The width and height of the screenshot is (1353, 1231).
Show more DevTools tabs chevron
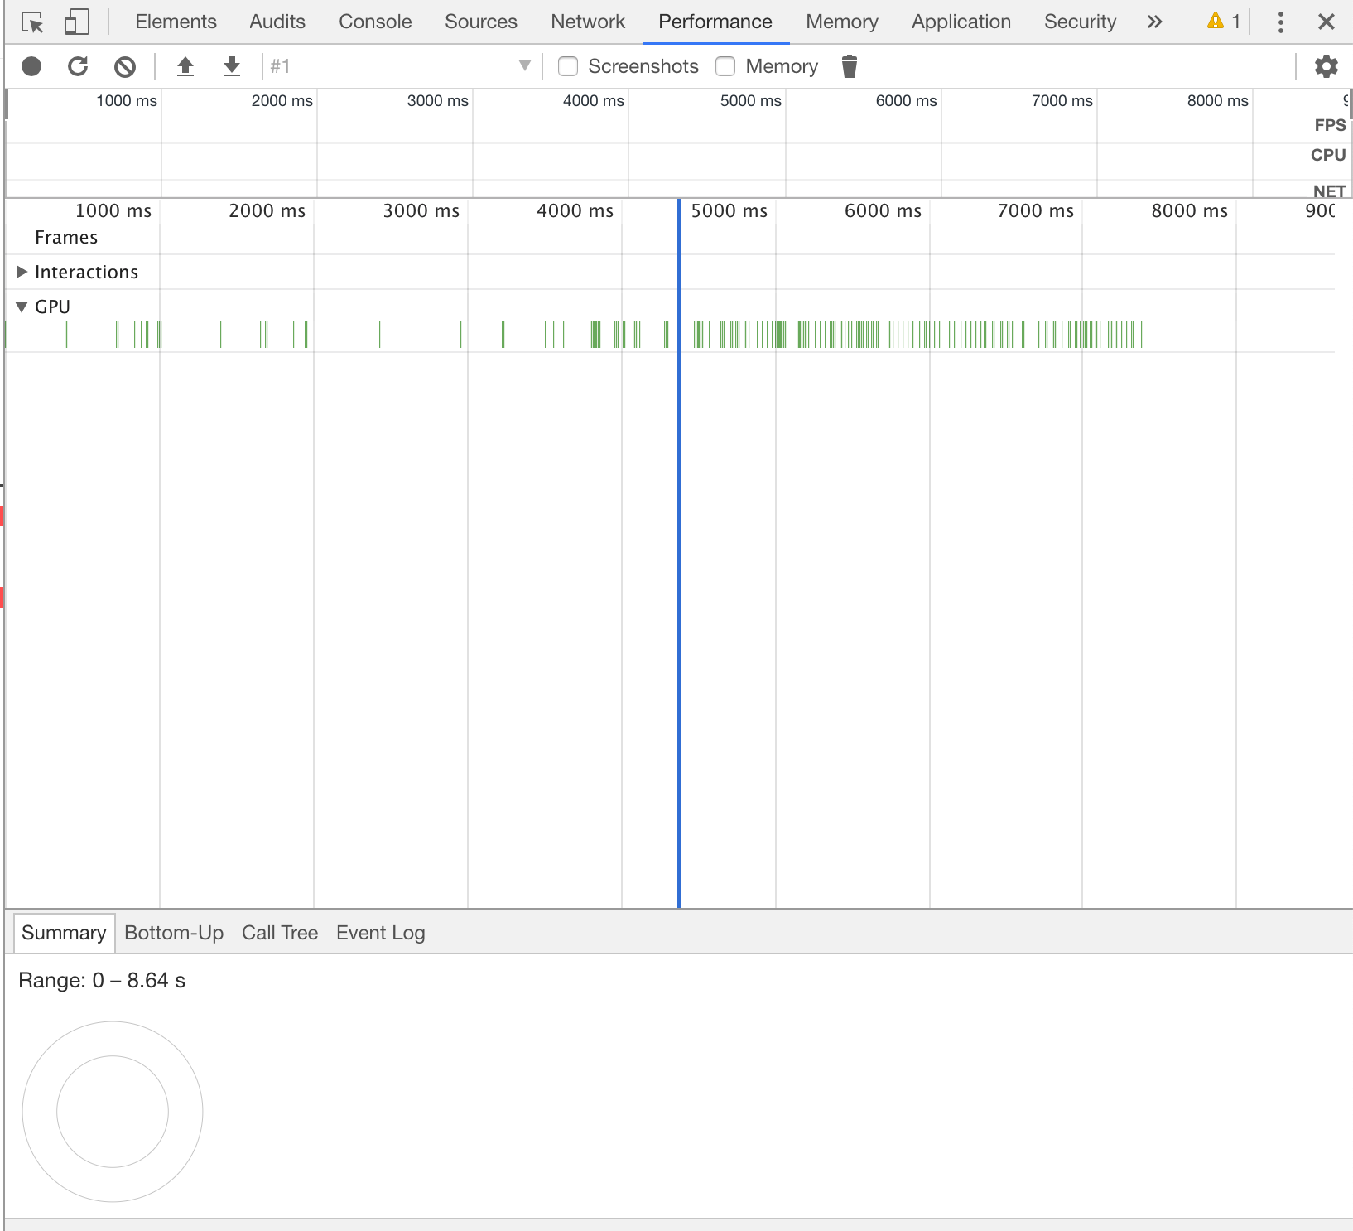(x=1155, y=22)
